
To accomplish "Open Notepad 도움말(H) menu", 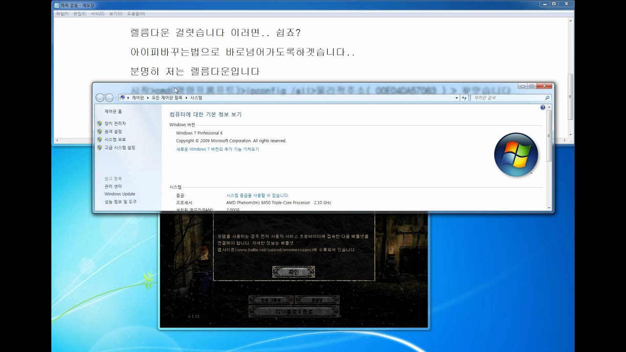I will pos(136,14).
